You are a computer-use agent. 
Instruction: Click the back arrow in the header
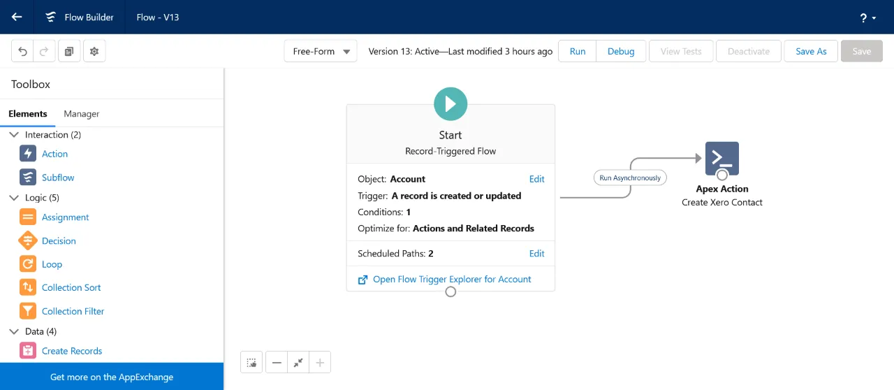tap(17, 17)
